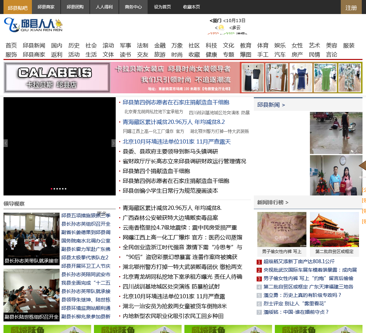Click the weather cloudy sun icon
Viewport: 366px width, 333px height.
tap(221, 28)
